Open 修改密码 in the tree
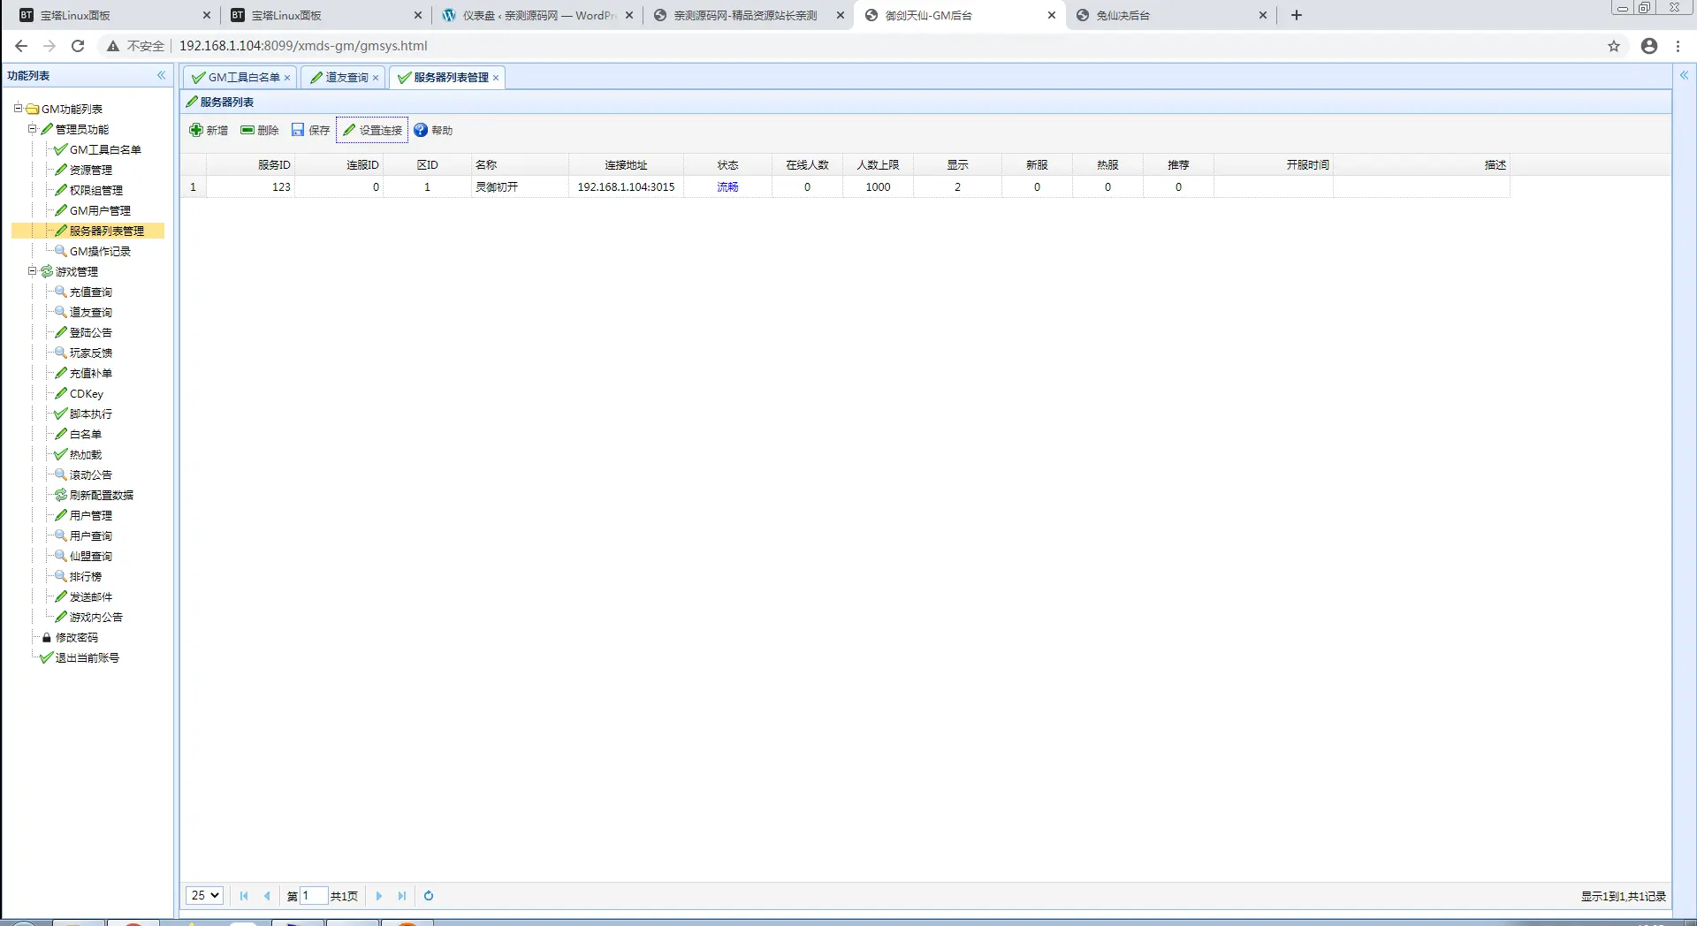Image resolution: width=1697 pixels, height=926 pixels. 76,637
